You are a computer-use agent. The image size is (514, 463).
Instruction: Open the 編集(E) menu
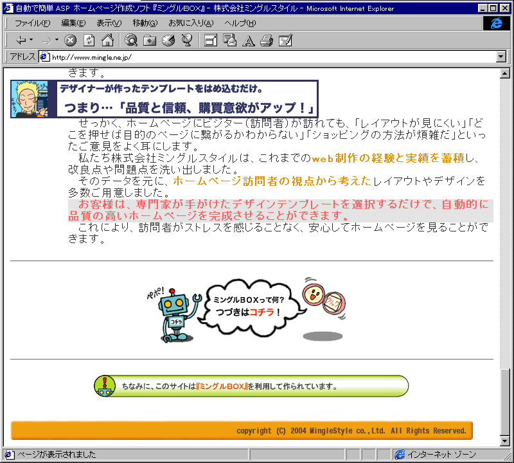click(x=73, y=23)
